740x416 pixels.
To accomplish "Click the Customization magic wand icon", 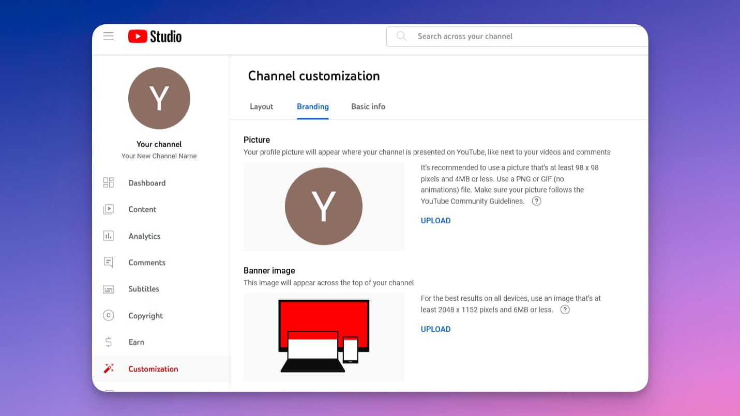I will click(109, 368).
